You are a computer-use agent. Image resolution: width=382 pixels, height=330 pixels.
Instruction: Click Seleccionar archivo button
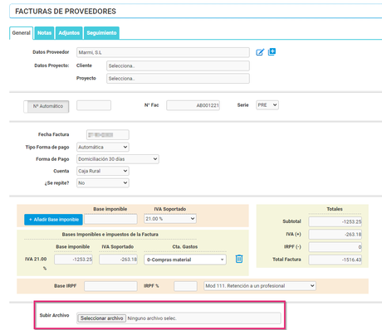101,318
